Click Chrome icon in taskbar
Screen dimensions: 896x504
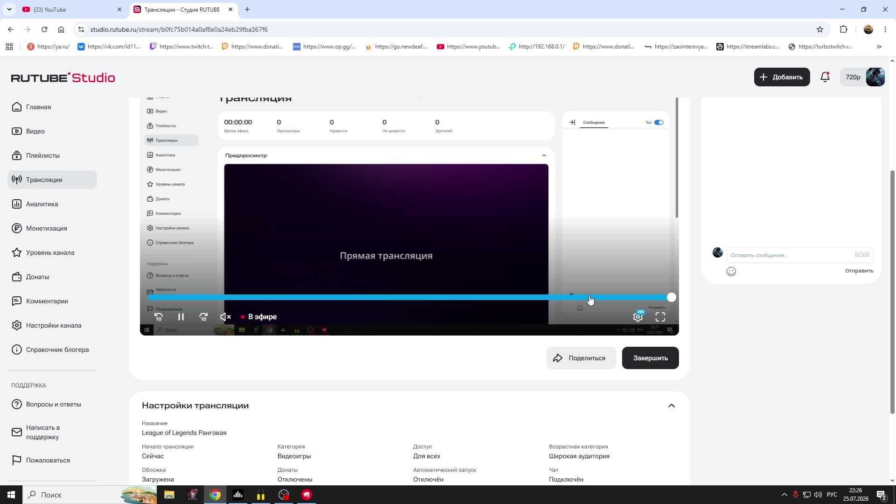(215, 495)
